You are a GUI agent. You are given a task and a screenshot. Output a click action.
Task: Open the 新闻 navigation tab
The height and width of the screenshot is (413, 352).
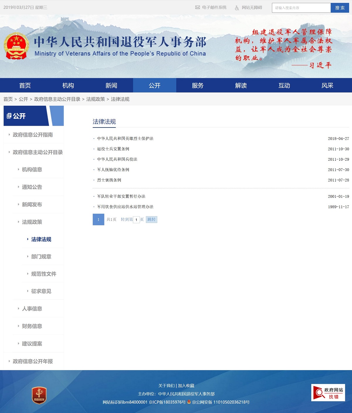(111, 85)
